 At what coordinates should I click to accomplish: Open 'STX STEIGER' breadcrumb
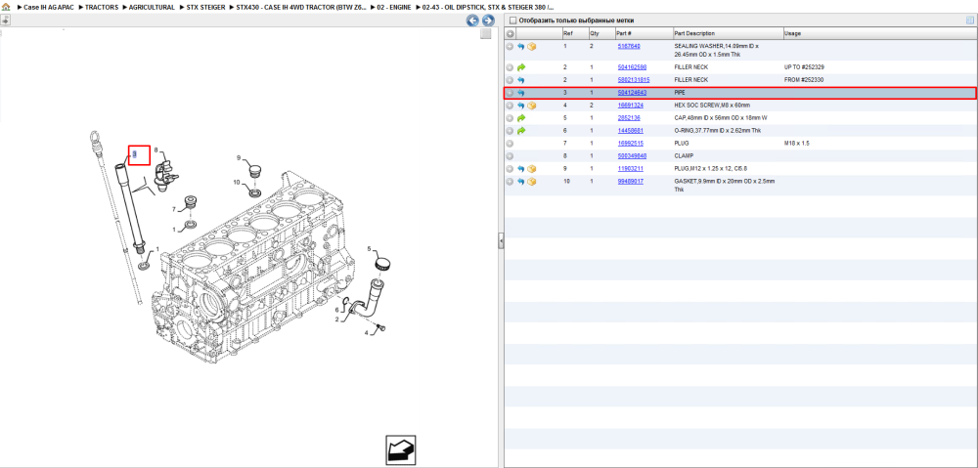[x=205, y=7]
